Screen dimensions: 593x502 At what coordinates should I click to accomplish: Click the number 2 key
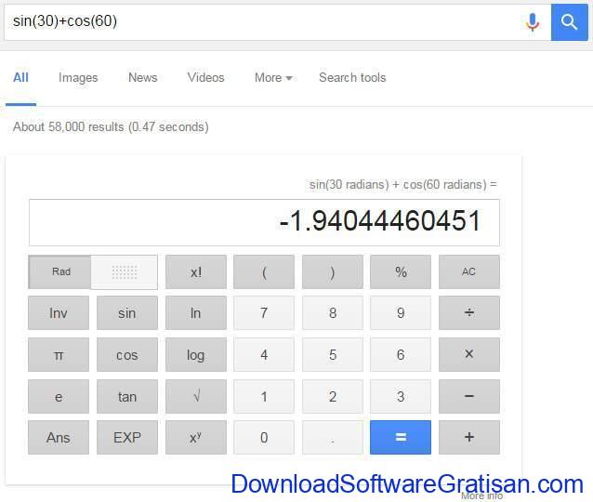tap(333, 396)
